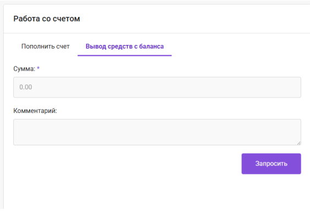310x215 pixels.
Task: Click the purple underline of active tab
Action: coord(125,55)
